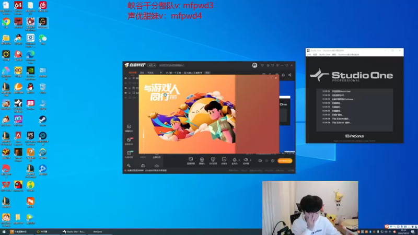The width and height of the screenshot is (418, 235).
Task: Click the share icon in streaming app
Action: [290, 75]
